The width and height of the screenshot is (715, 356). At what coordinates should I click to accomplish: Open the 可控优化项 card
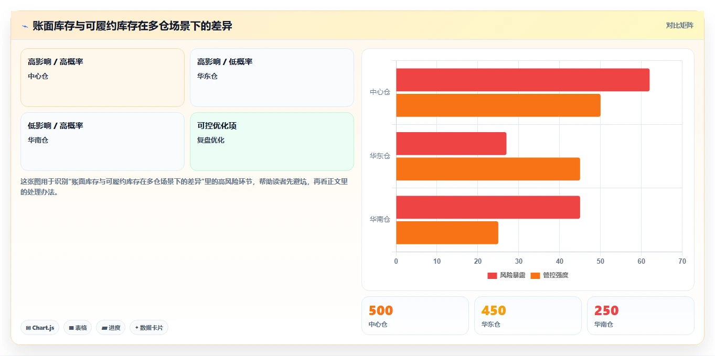click(272, 142)
